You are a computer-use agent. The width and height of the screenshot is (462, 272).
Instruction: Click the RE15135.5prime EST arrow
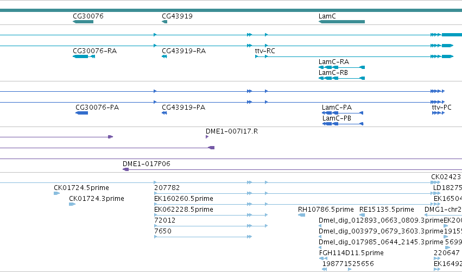363,215
